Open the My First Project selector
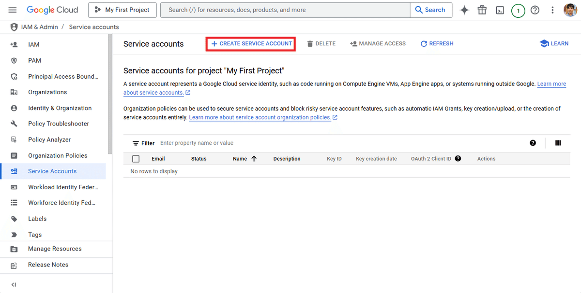The height and width of the screenshot is (293, 581). pos(122,10)
